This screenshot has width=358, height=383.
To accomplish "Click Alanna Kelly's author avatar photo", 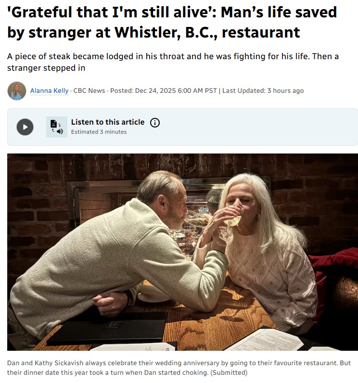I will coord(17,91).
